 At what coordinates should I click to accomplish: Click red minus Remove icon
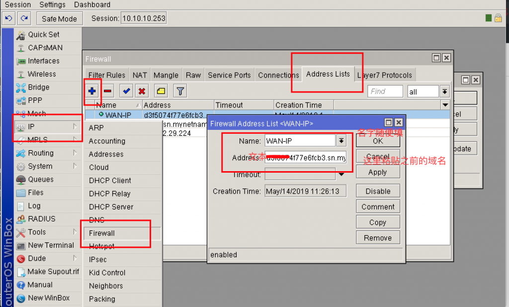[108, 91]
